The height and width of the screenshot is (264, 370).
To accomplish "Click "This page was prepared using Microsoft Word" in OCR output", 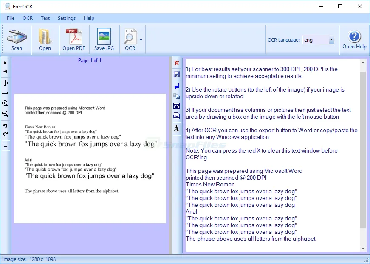I will coord(244,171).
